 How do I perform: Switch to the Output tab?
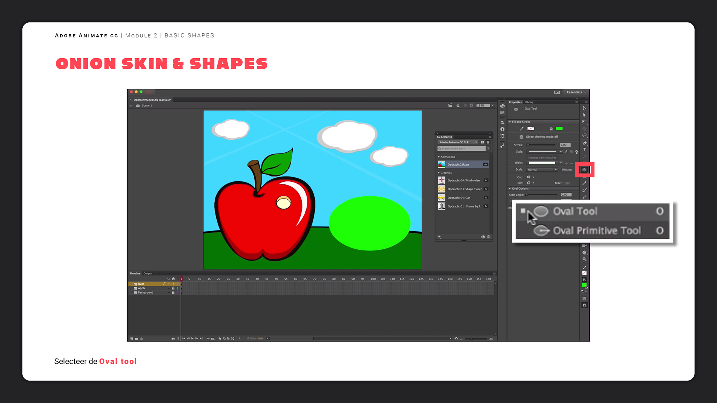click(148, 274)
